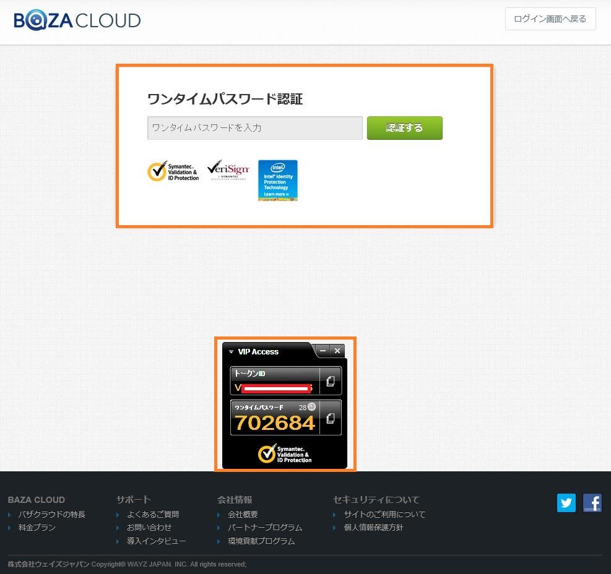Click the ログイン画面へ戻る button
This screenshot has height=574, width=611.
pyautogui.click(x=550, y=19)
